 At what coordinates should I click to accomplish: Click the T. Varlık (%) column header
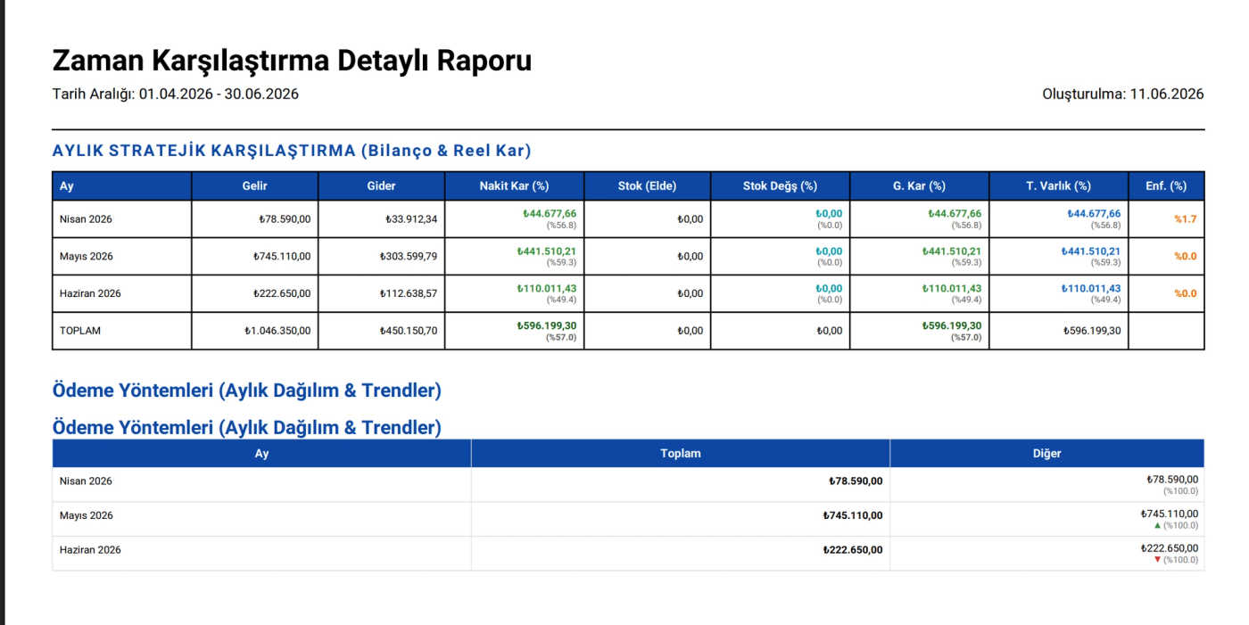(1058, 186)
